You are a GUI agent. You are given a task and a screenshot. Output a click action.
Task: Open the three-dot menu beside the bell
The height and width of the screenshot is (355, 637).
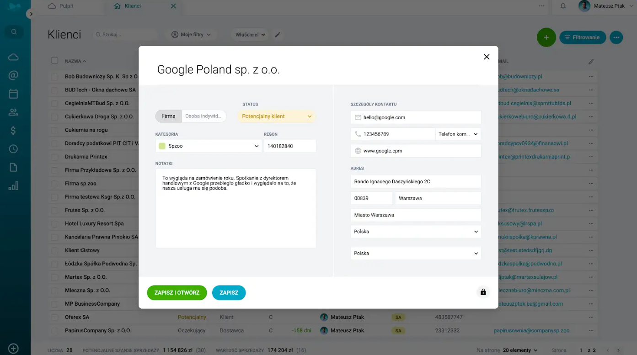tap(541, 6)
